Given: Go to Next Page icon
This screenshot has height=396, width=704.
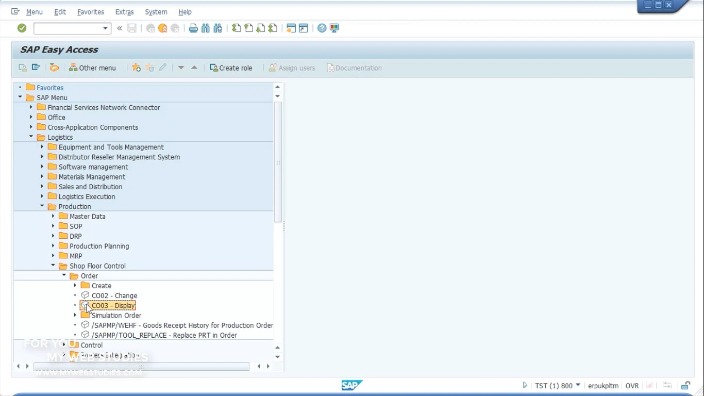Looking at the screenshot, I should (261, 28).
